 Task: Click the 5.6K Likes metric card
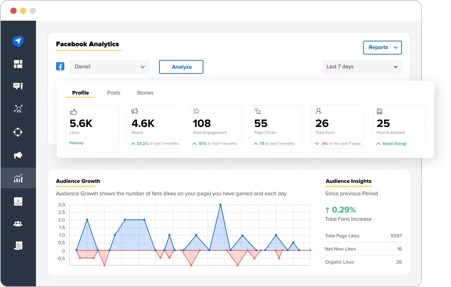point(92,127)
